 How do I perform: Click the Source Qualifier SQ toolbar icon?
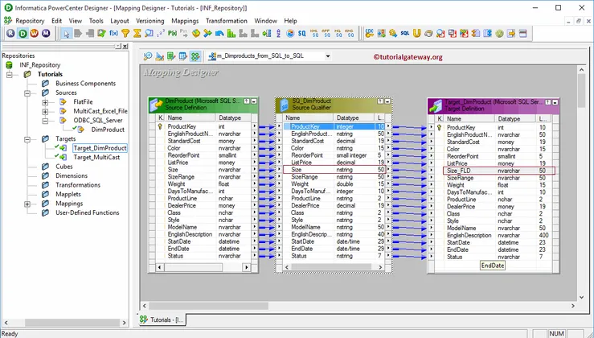(302, 33)
